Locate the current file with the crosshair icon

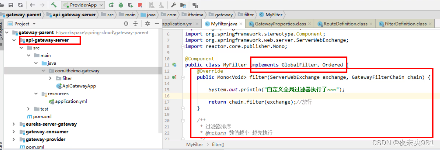pyautogui.click(x=126, y=24)
